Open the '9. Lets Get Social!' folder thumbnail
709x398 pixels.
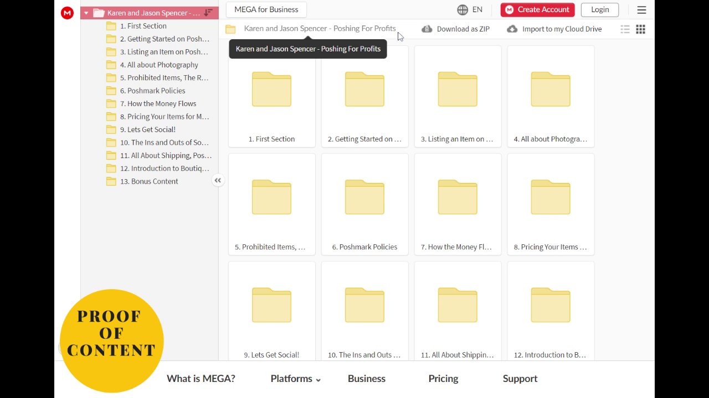coord(272,311)
